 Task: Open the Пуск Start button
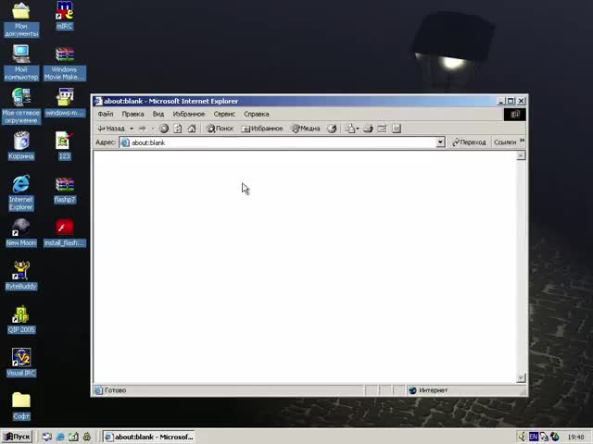pos(17,437)
